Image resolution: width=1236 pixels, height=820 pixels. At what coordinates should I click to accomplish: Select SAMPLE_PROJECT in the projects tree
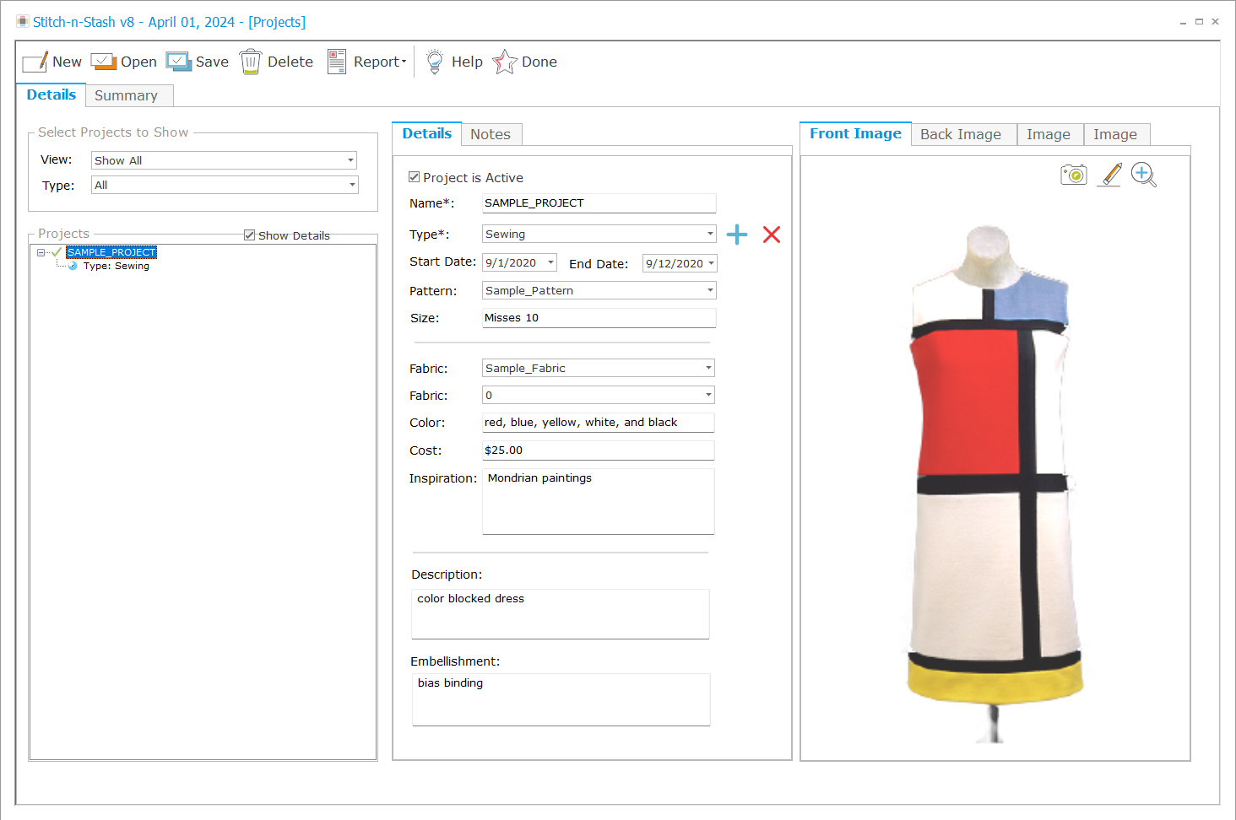point(111,252)
